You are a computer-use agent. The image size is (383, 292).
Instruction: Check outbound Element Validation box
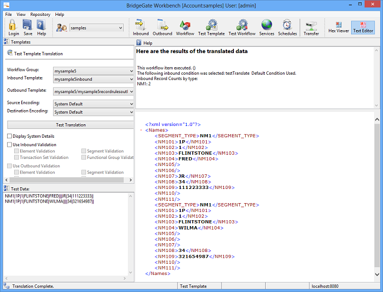coord(16,172)
